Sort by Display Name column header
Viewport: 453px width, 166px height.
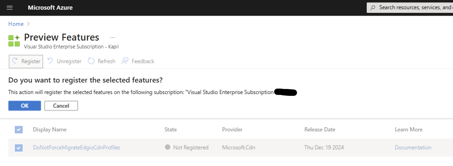pyautogui.click(x=50, y=130)
